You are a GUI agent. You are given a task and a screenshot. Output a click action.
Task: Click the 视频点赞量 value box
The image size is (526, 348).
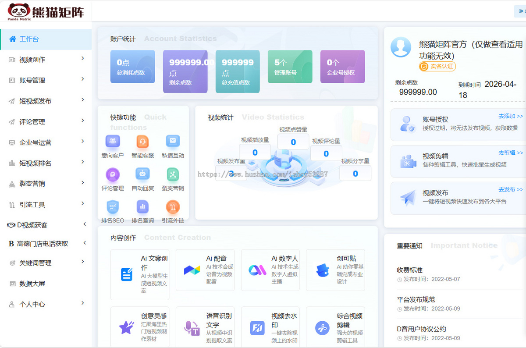[293, 142]
